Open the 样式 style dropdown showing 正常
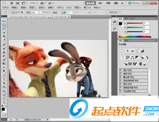This screenshot has width=159, height=122. pos(67,12)
